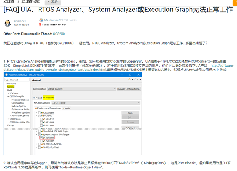Check the C2000Ware checkbox
The width and height of the screenshot is (237, 171).
point(39,113)
